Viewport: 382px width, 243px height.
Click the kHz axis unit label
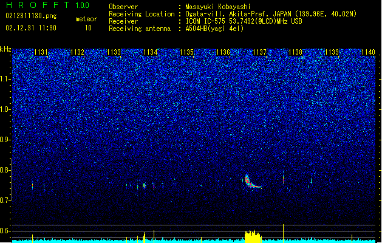(x=5, y=49)
